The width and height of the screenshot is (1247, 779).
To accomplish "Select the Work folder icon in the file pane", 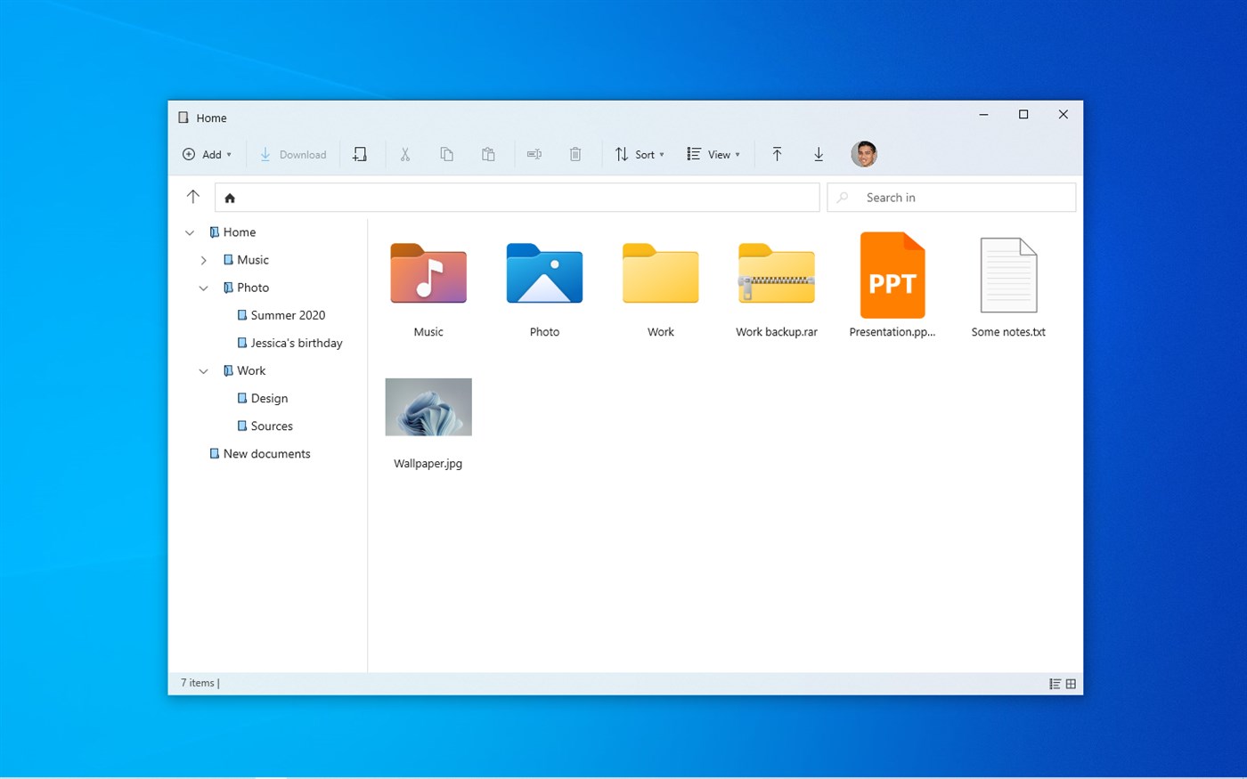I will pyautogui.click(x=661, y=273).
